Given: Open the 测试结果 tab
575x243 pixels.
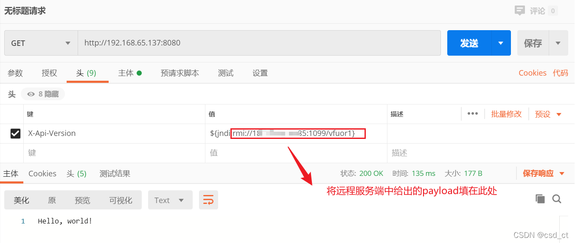Looking at the screenshot, I should (x=115, y=173).
